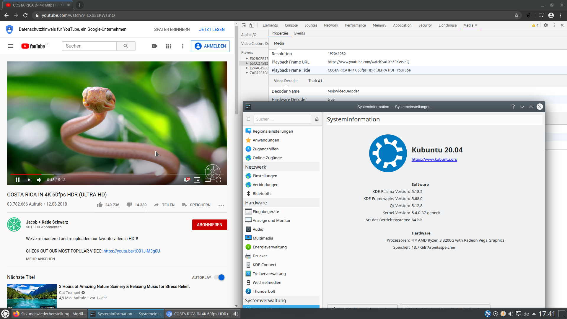The height and width of the screenshot is (319, 567).
Task: Enter fullscreen video mode
Action: (x=218, y=180)
